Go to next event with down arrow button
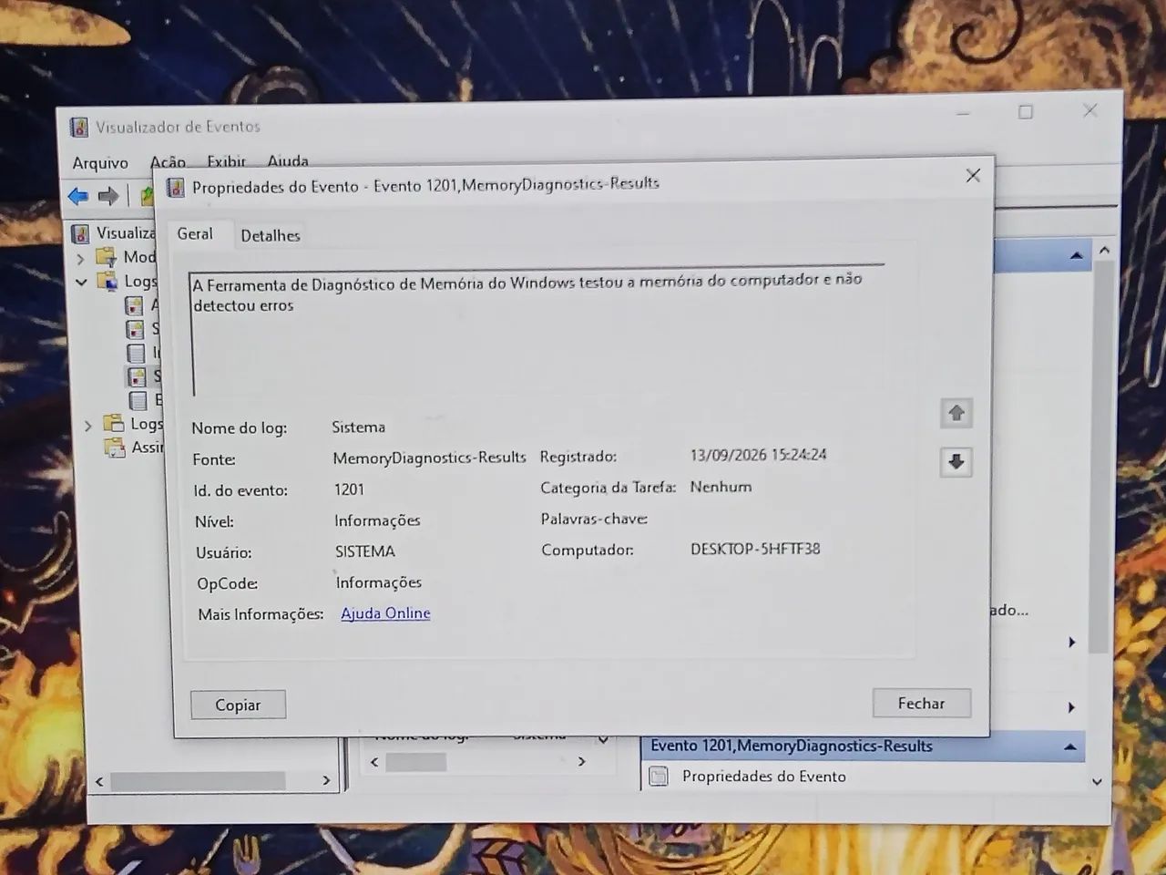Screen dimensions: 1166x875 956,462
